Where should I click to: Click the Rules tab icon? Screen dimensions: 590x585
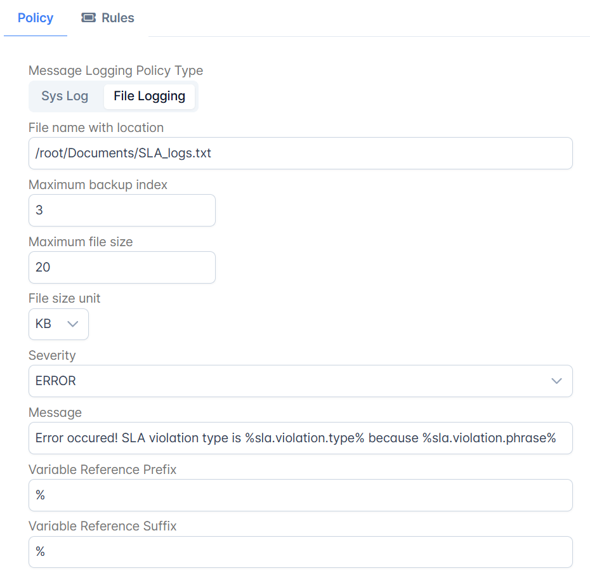click(x=88, y=18)
